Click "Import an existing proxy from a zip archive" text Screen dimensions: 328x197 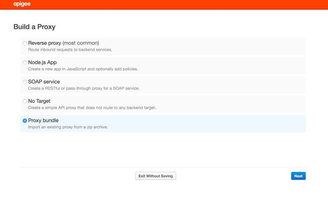pyautogui.click(x=68, y=127)
